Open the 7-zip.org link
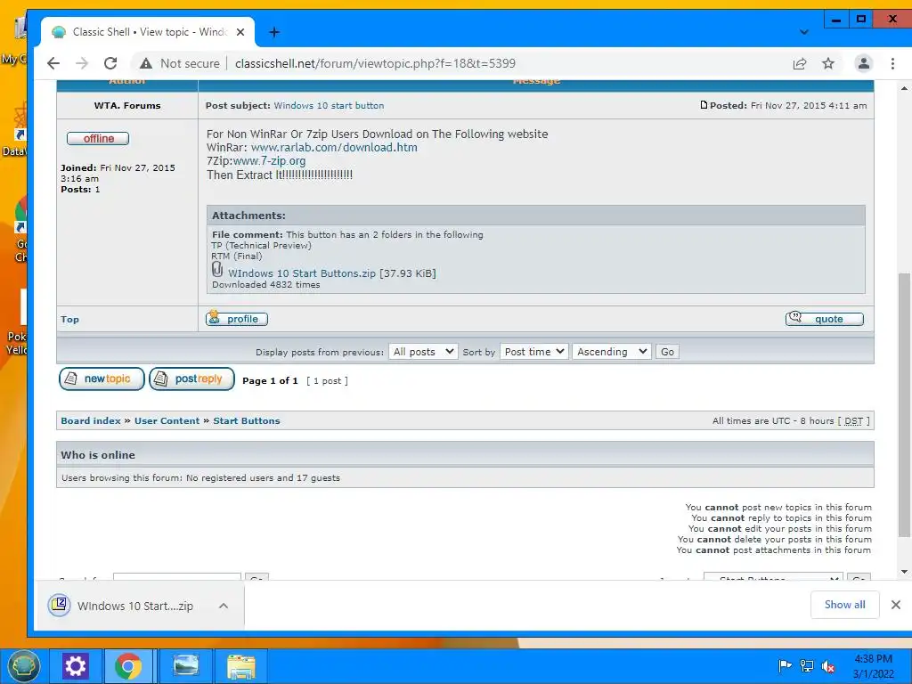The width and height of the screenshot is (912, 684). tap(269, 161)
